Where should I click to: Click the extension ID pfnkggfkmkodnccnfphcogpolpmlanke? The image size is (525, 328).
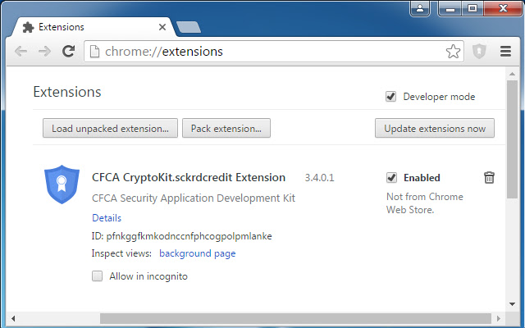[x=189, y=236]
